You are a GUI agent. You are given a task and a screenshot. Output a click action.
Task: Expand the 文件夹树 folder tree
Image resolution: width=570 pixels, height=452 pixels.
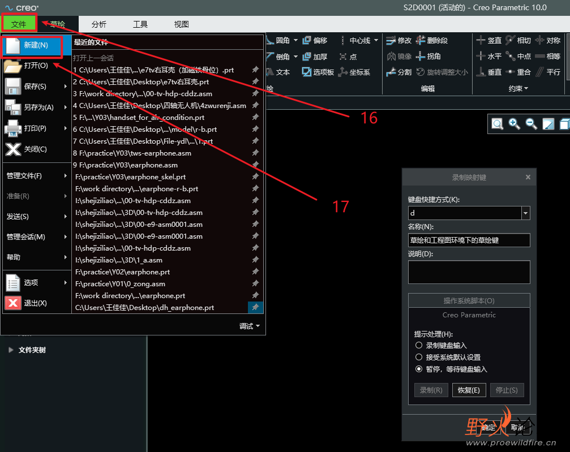click(x=11, y=350)
